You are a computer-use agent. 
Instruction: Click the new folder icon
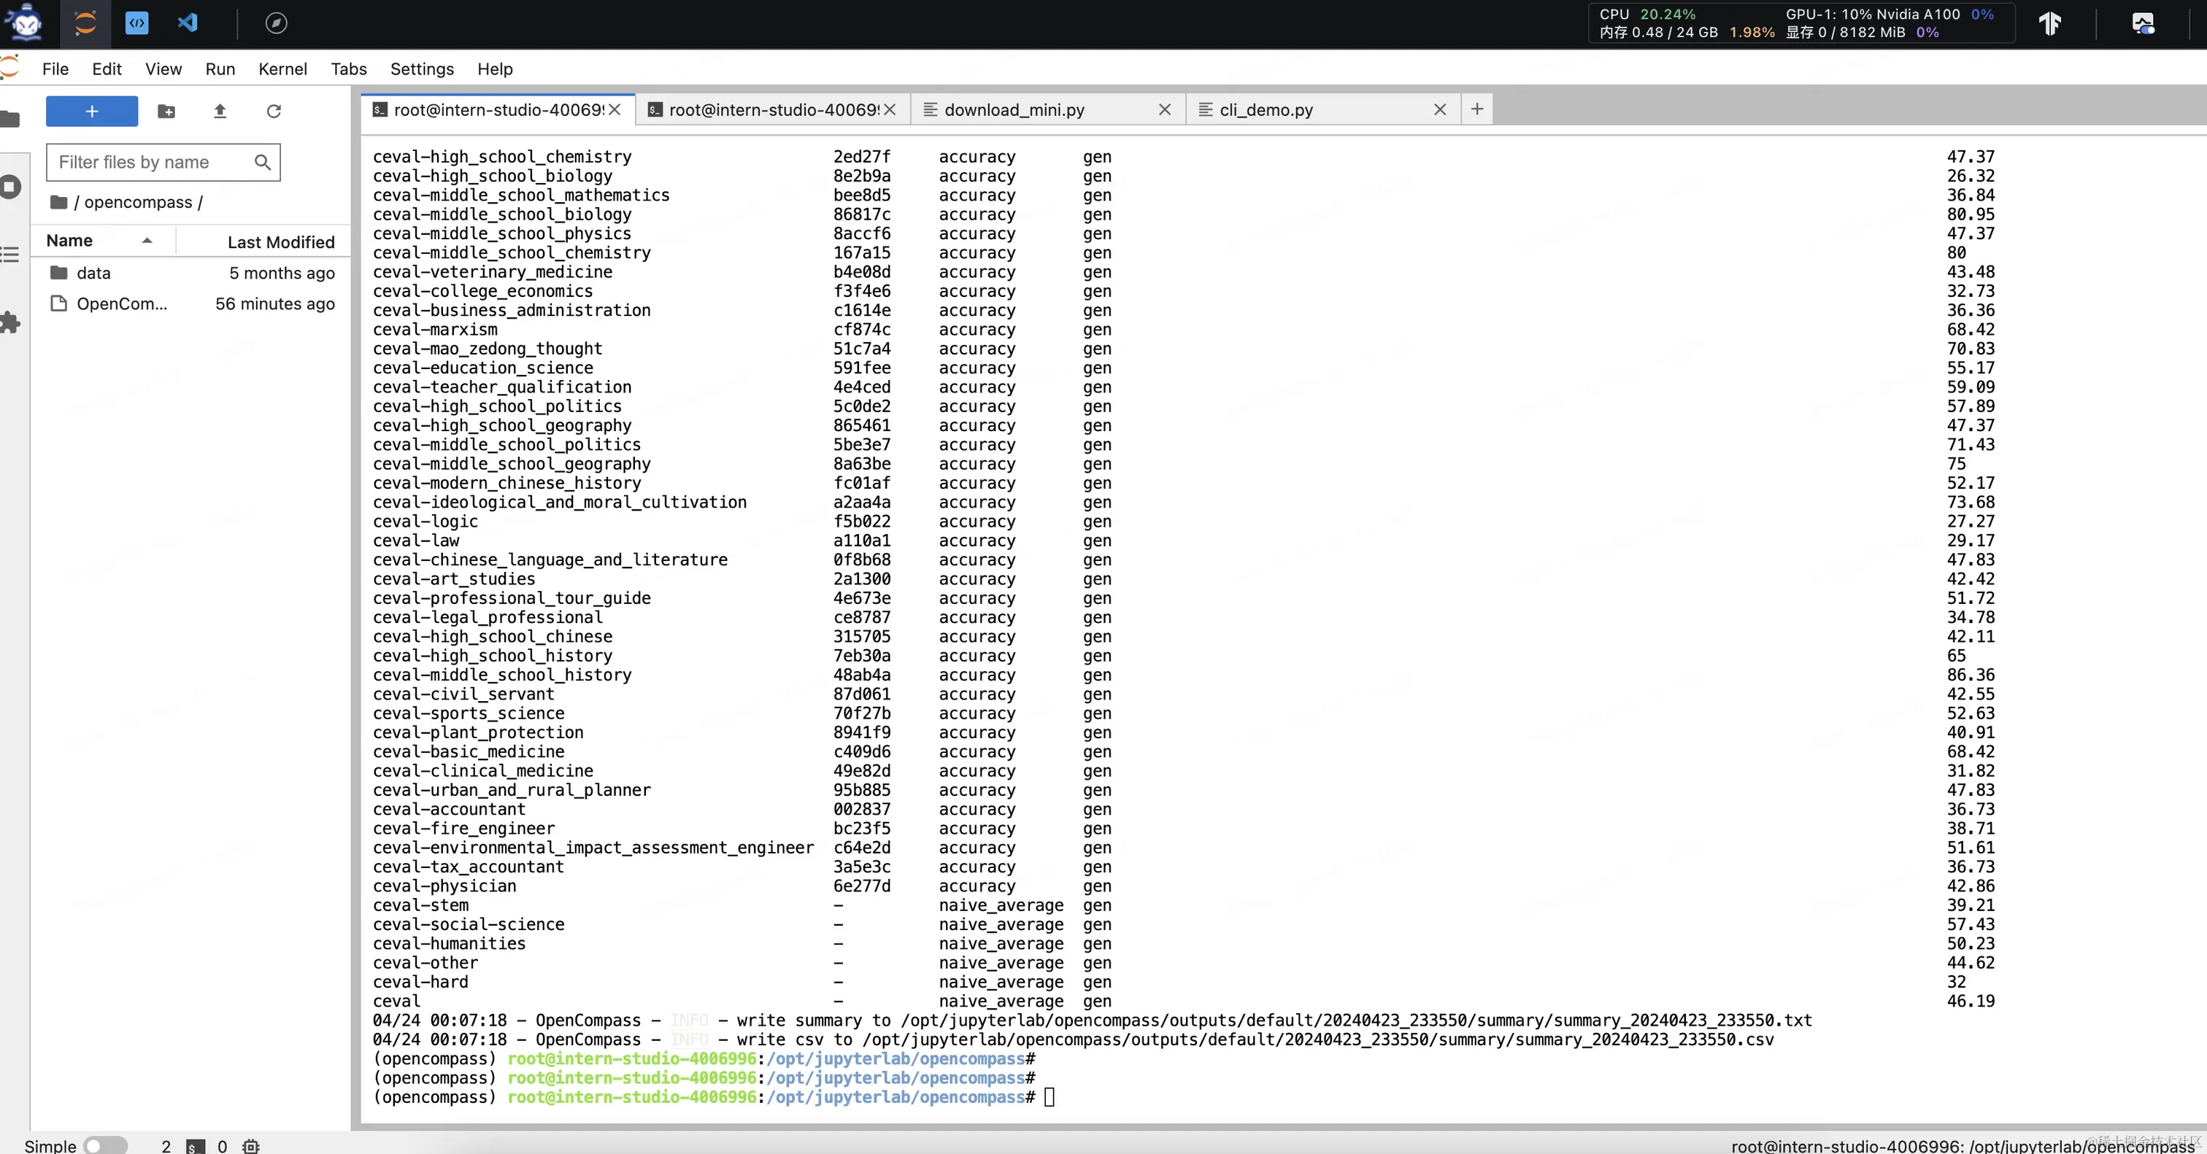(x=166, y=112)
